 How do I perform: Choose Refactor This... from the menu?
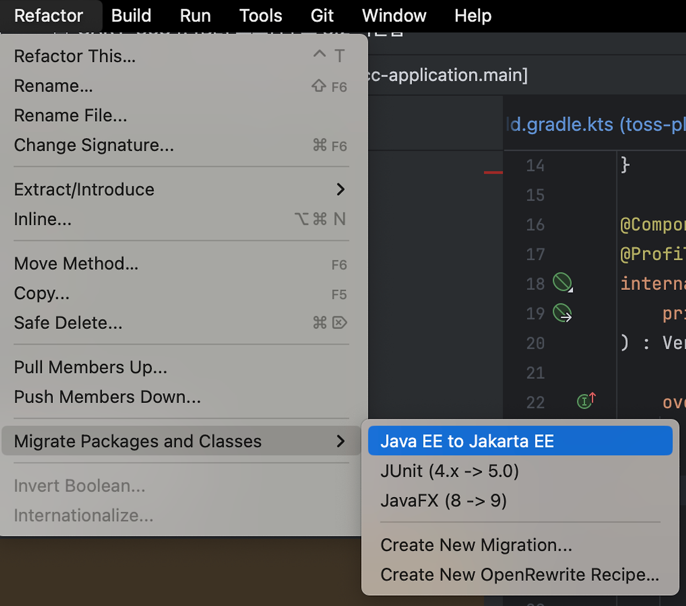click(x=75, y=56)
